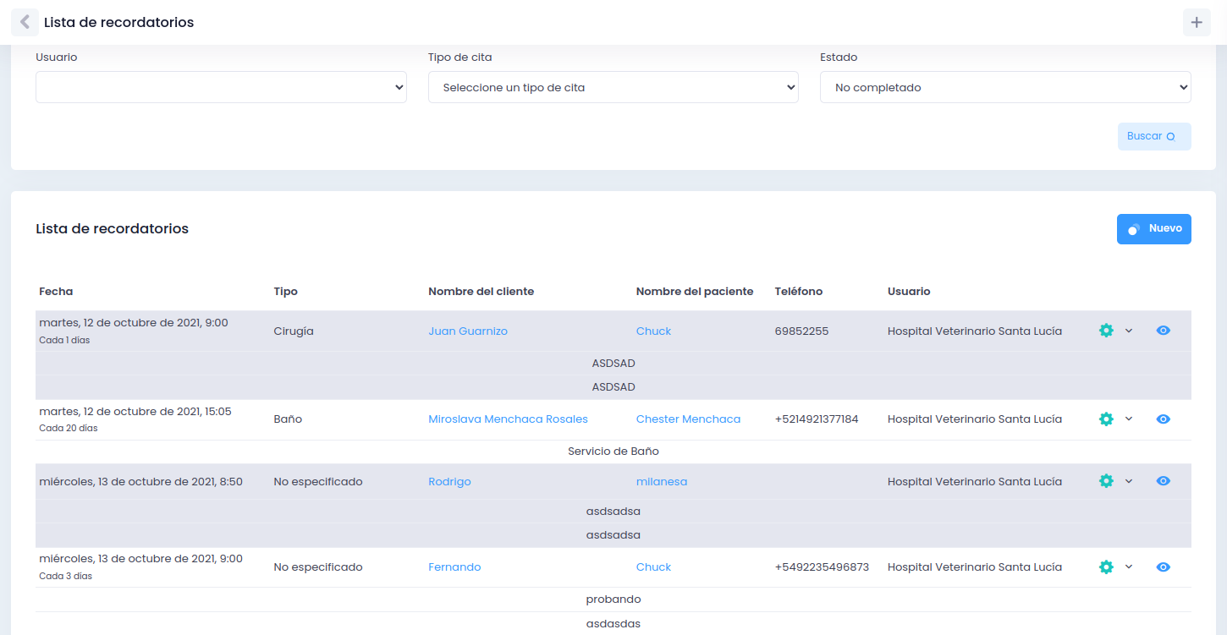Open the Usuario dropdown filter

(x=221, y=87)
